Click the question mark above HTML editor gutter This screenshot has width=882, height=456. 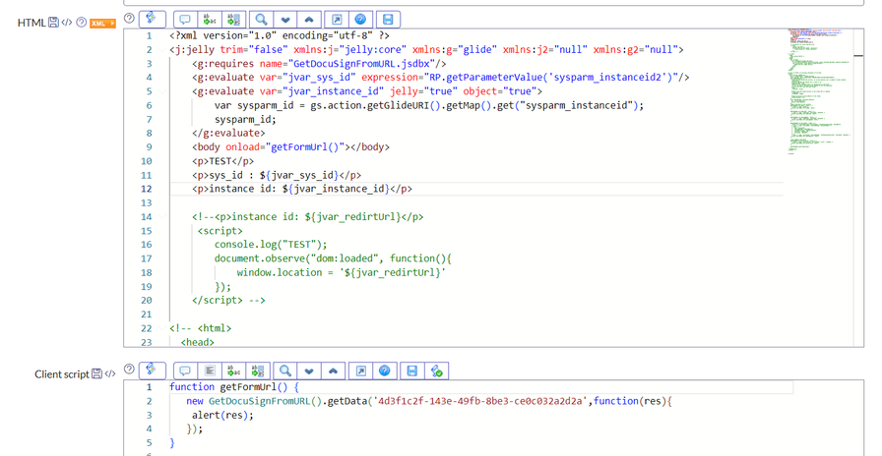pyautogui.click(x=129, y=18)
